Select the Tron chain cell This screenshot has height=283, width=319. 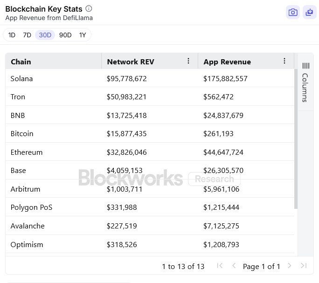[53, 97]
